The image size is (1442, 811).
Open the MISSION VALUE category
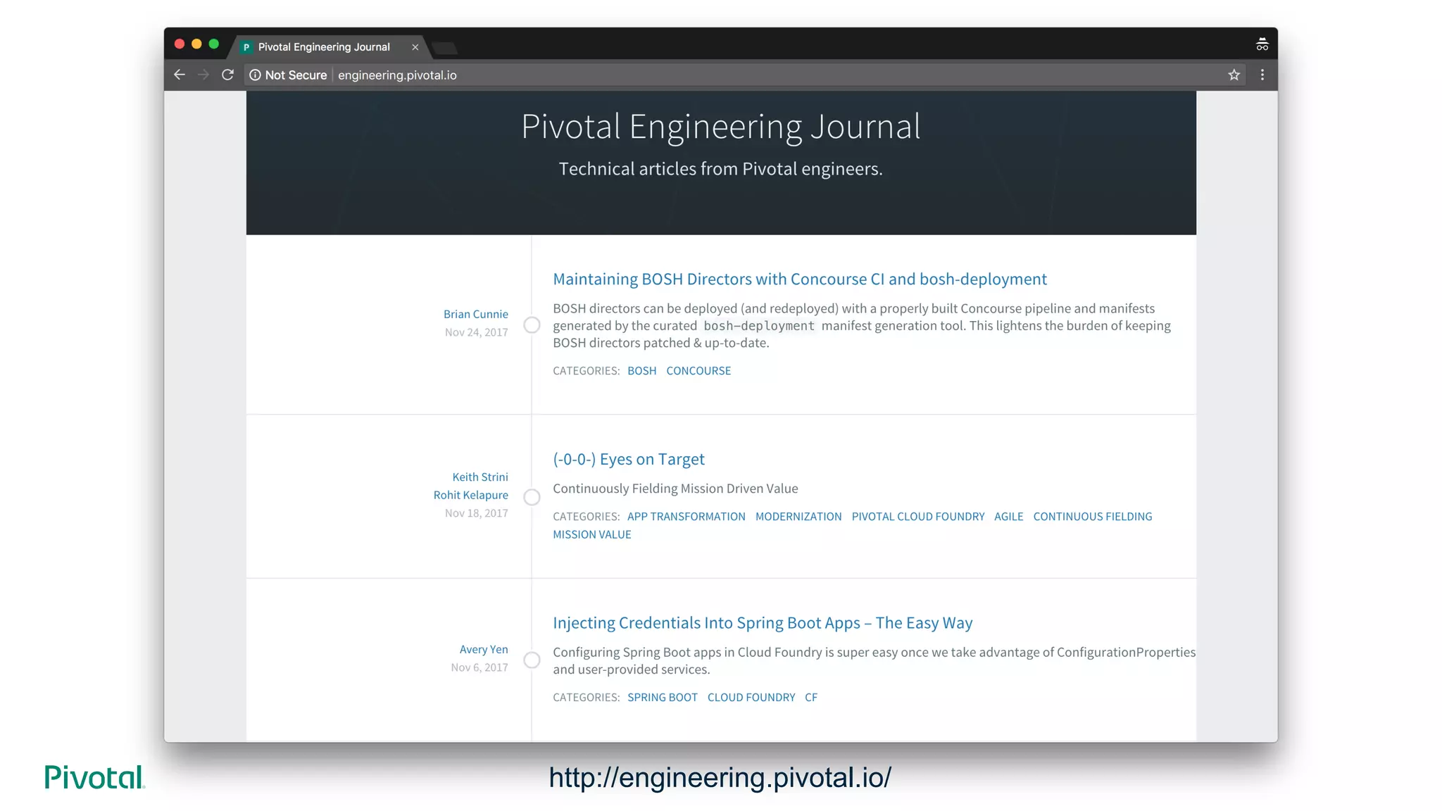click(592, 535)
